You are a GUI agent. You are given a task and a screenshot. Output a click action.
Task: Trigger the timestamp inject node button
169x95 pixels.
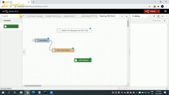(x=33, y=40)
